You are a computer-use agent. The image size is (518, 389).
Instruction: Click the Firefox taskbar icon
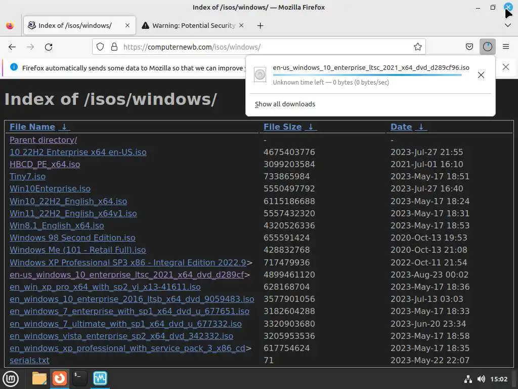click(x=60, y=378)
